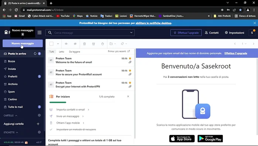Go to previous page arrow
This screenshot has width=258, height=146.
(235, 44)
